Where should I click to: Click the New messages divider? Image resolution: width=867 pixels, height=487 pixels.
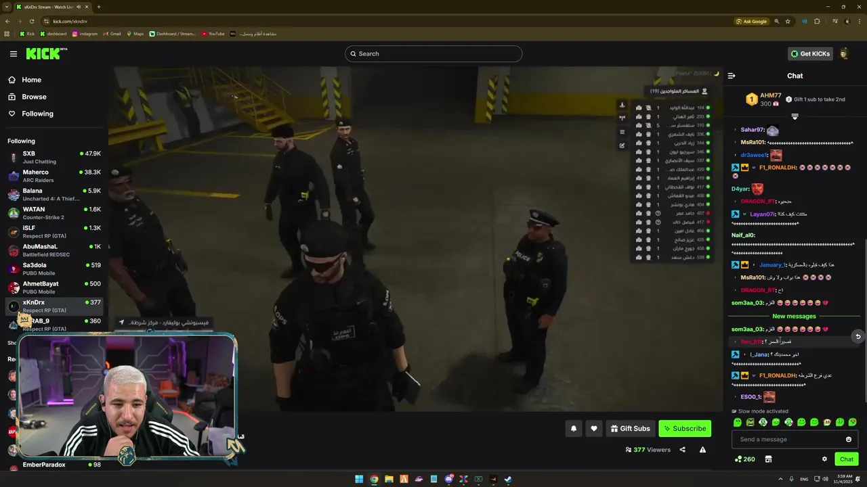(x=794, y=316)
